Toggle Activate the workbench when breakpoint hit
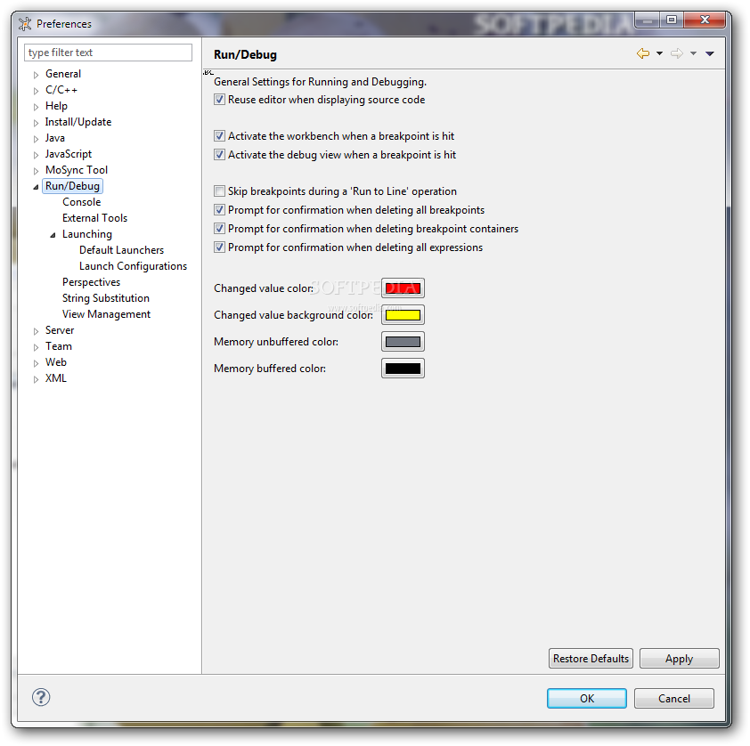750x746 pixels. pyautogui.click(x=219, y=136)
